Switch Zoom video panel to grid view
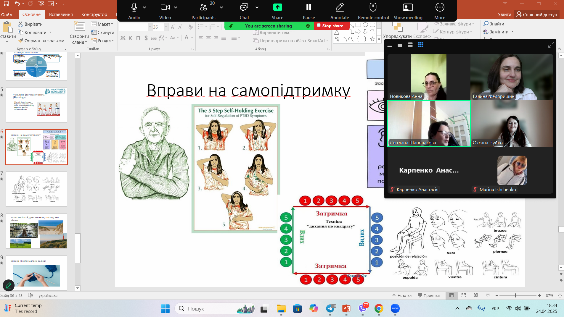Screen dimensions: 564x317 420,45
